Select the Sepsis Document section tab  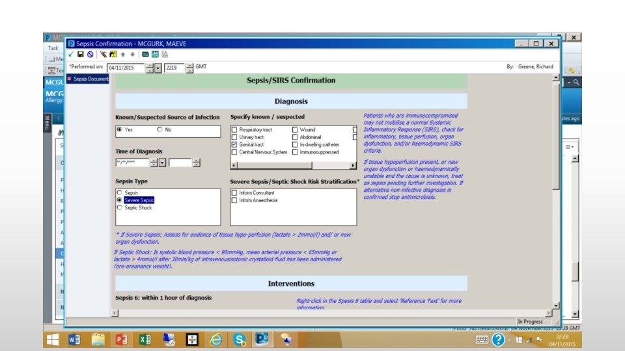tap(88, 79)
